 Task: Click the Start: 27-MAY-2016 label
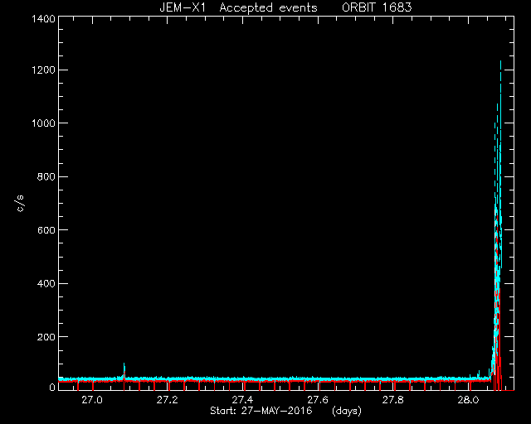[261, 411]
